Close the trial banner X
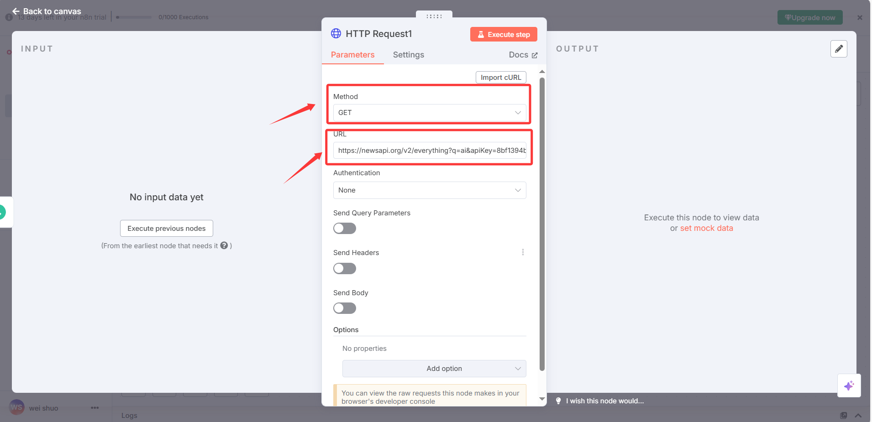 [x=860, y=17]
